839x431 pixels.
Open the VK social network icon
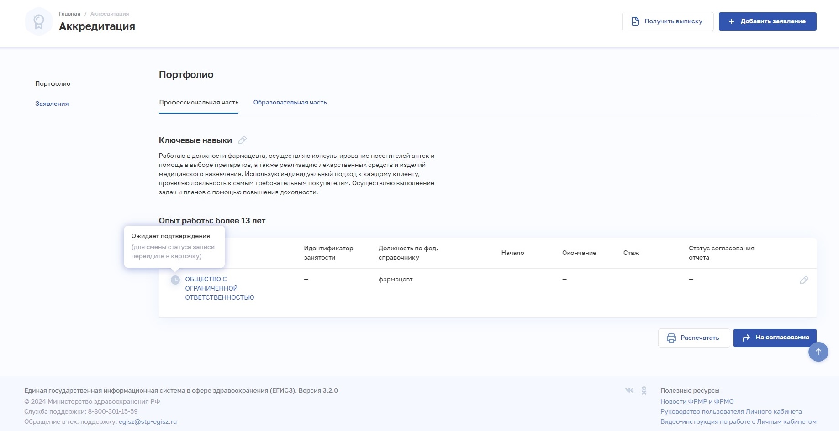click(x=629, y=390)
